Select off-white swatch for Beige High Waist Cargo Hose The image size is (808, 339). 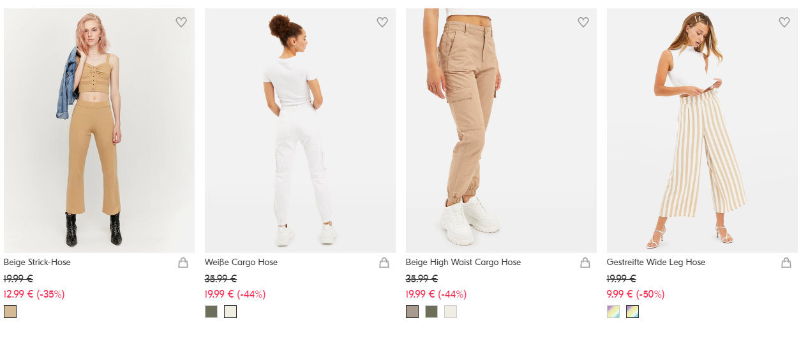click(x=451, y=312)
